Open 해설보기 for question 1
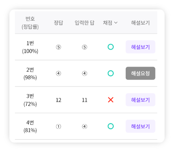Viewport: 174px width, 152px height. (140, 47)
